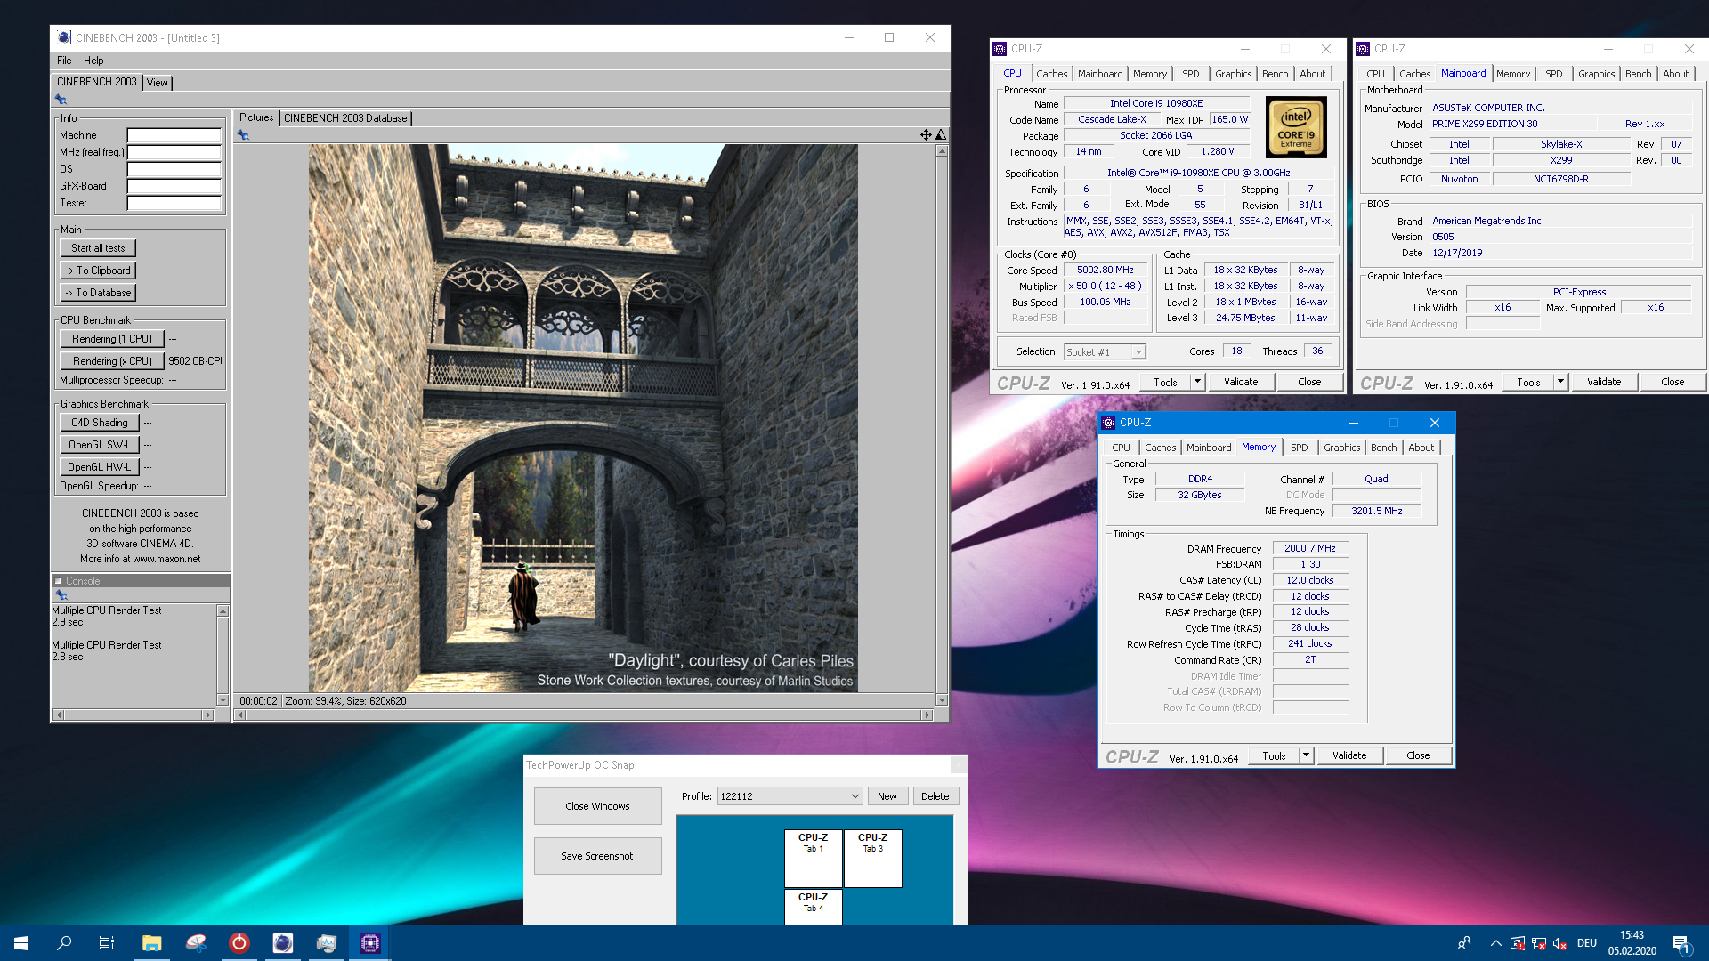Click the CPU-Z Tab 4 thumbnail in OC Snap
1709x961 pixels.
click(x=813, y=908)
